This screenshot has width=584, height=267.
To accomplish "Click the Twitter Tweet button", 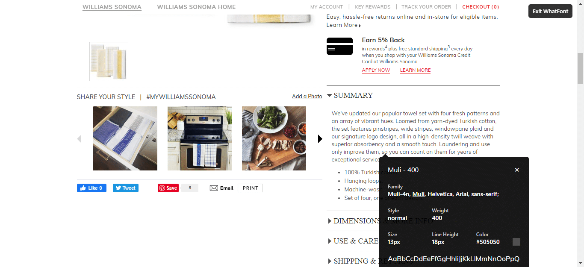I will click(x=126, y=188).
